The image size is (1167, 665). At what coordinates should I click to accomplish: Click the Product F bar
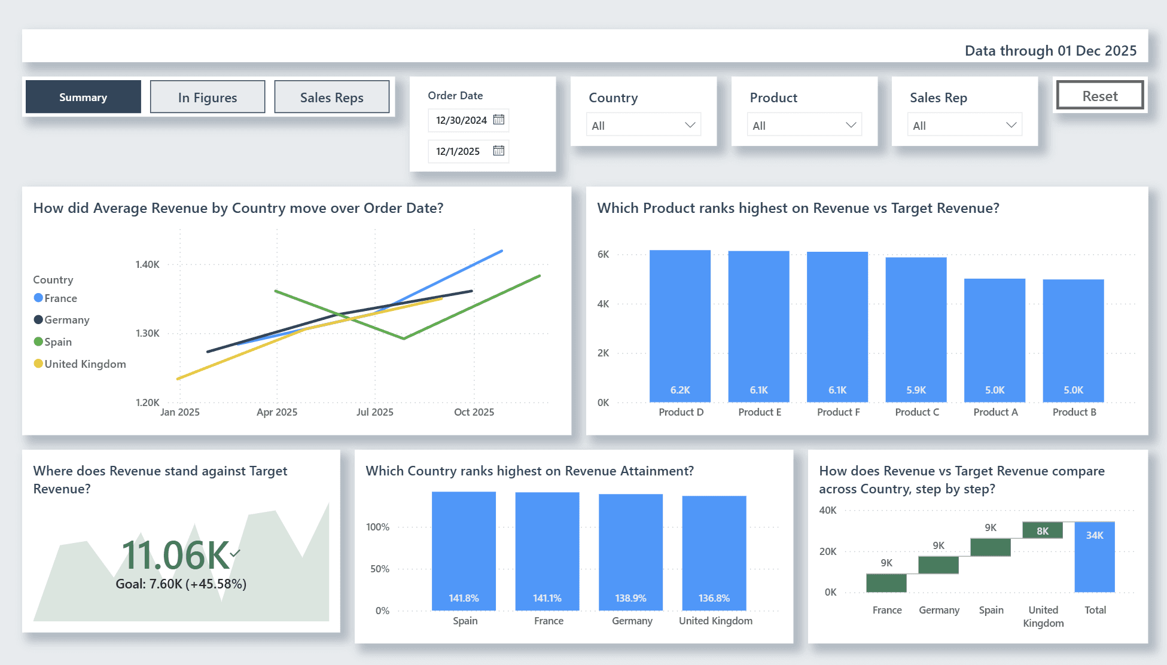click(x=837, y=327)
